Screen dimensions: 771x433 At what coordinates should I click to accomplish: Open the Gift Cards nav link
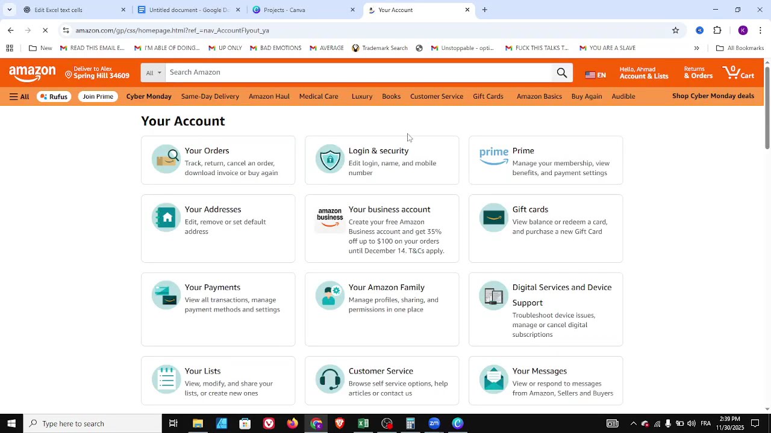point(488,96)
